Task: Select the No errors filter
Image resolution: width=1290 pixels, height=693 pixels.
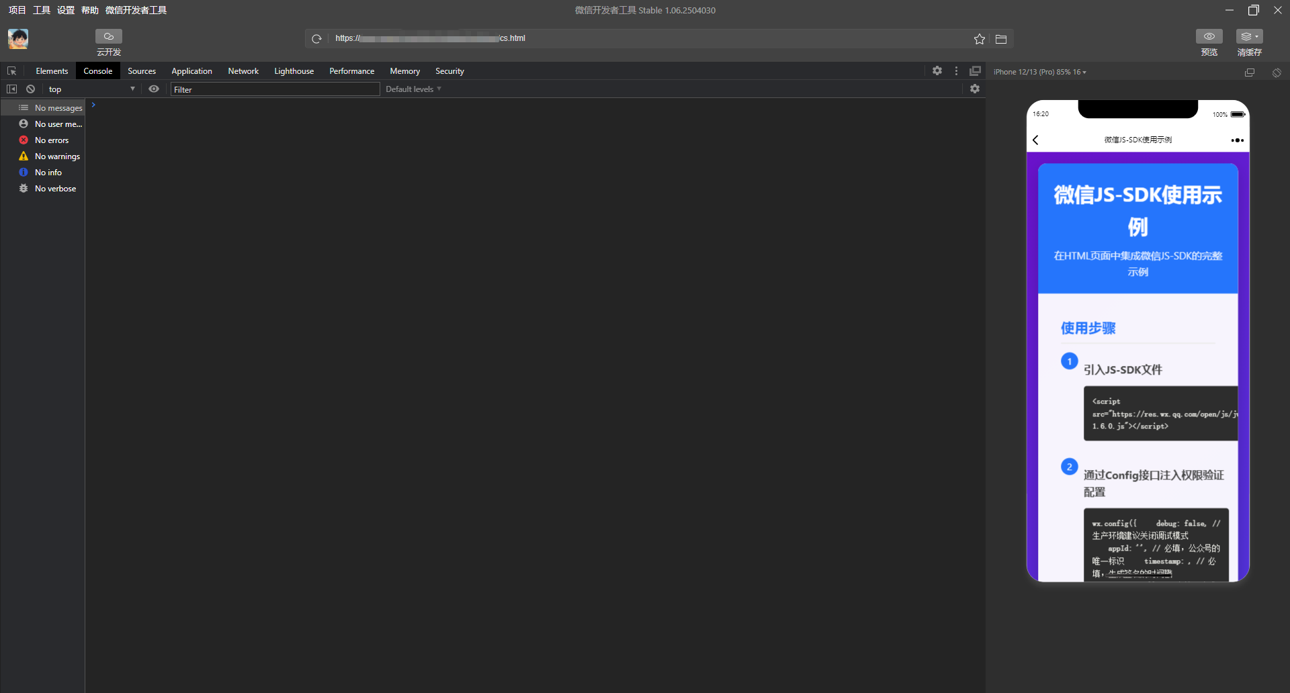Action: tap(43, 140)
